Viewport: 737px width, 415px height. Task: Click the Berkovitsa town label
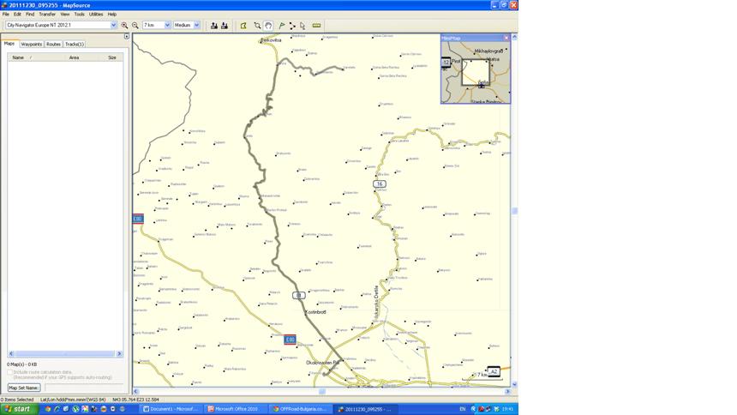[x=271, y=40]
